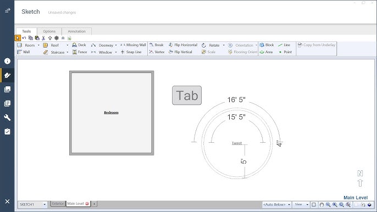Select the Area tool
The image size is (377, 212).
[x=266, y=52]
